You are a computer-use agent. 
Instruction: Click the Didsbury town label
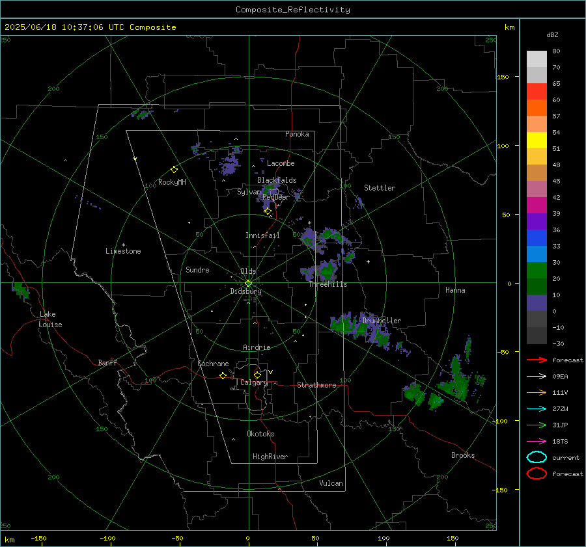[x=245, y=291]
